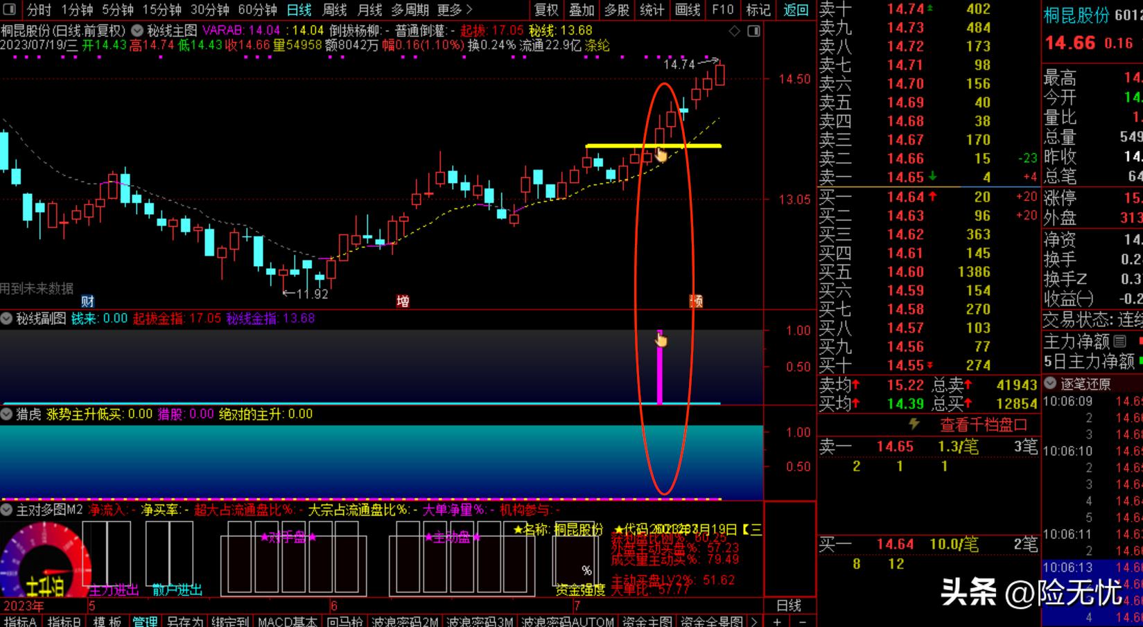The image size is (1143, 627).
Task: Switch to the 周线 weekly chart
Action: 334,10
